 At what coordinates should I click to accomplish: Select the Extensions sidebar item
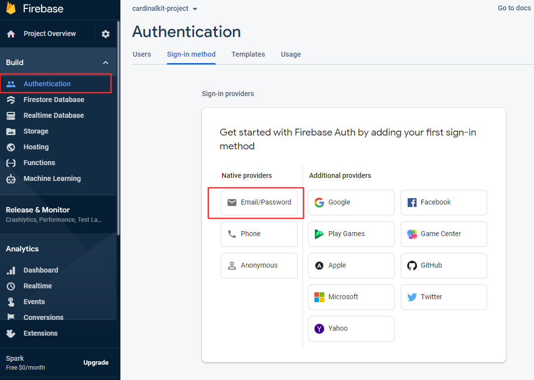(x=40, y=333)
